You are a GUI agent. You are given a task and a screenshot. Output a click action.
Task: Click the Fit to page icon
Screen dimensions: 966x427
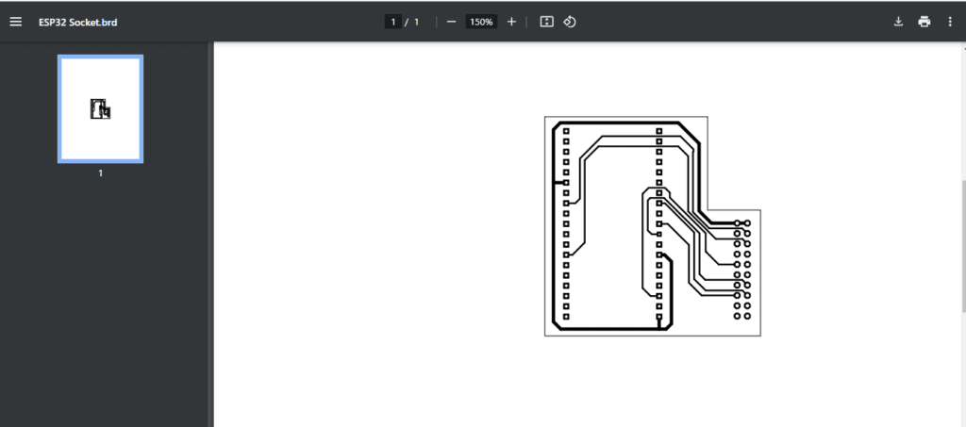[x=546, y=22]
